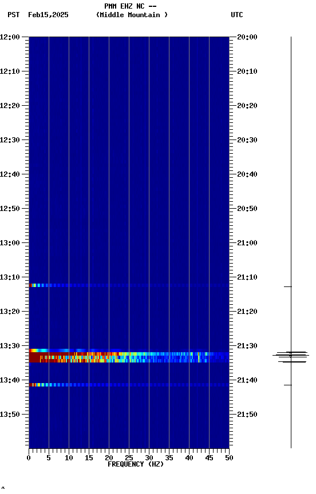
Task: Click the 50 Hz frequency axis label
Action: pyautogui.click(x=229, y=458)
